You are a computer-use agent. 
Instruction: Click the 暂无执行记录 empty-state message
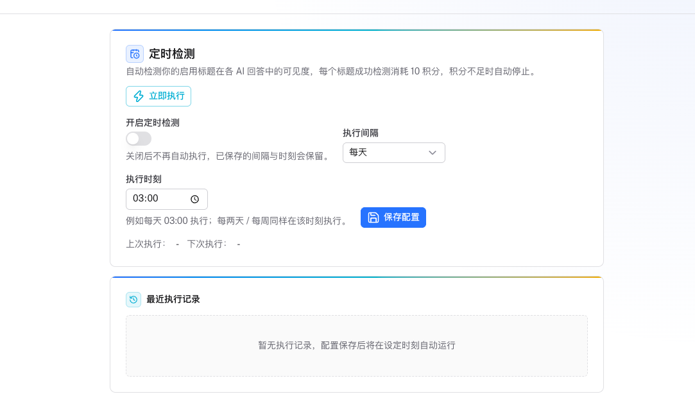pyautogui.click(x=357, y=345)
